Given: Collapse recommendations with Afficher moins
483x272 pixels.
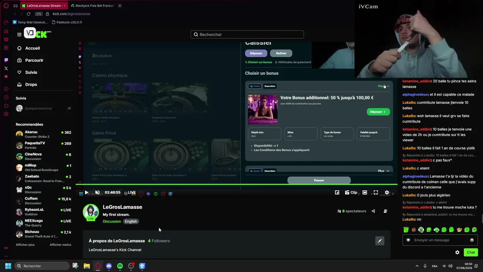Looking at the screenshot, I should tap(60, 245).
